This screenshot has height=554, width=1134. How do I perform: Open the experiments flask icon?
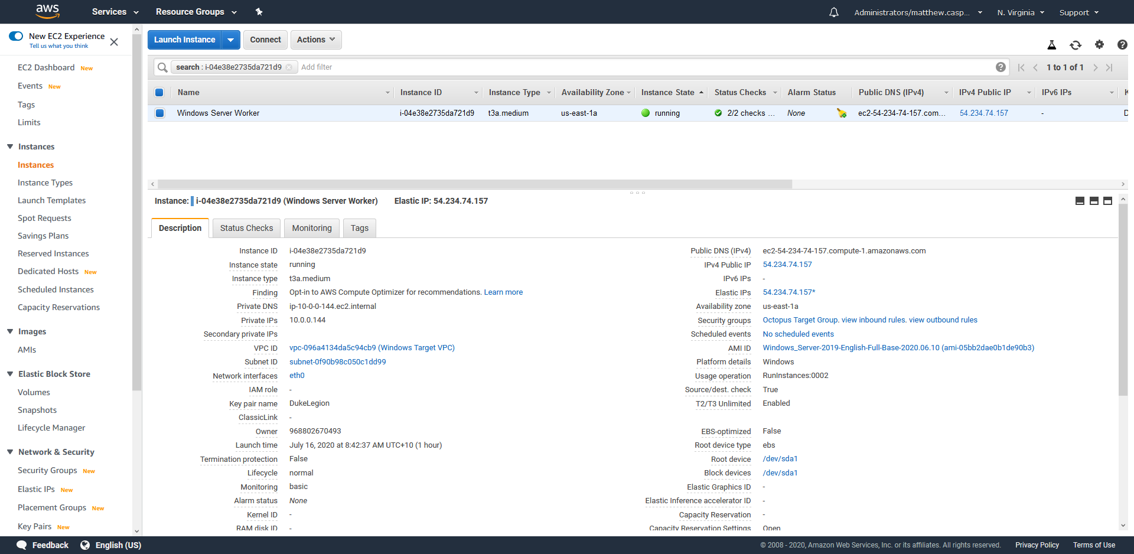click(1051, 45)
